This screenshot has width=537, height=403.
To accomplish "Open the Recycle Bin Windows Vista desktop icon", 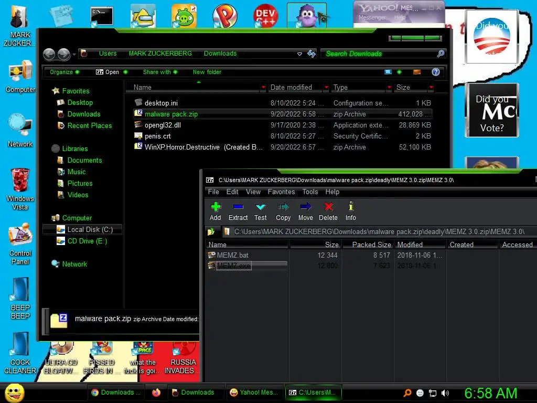I will (x=20, y=189).
